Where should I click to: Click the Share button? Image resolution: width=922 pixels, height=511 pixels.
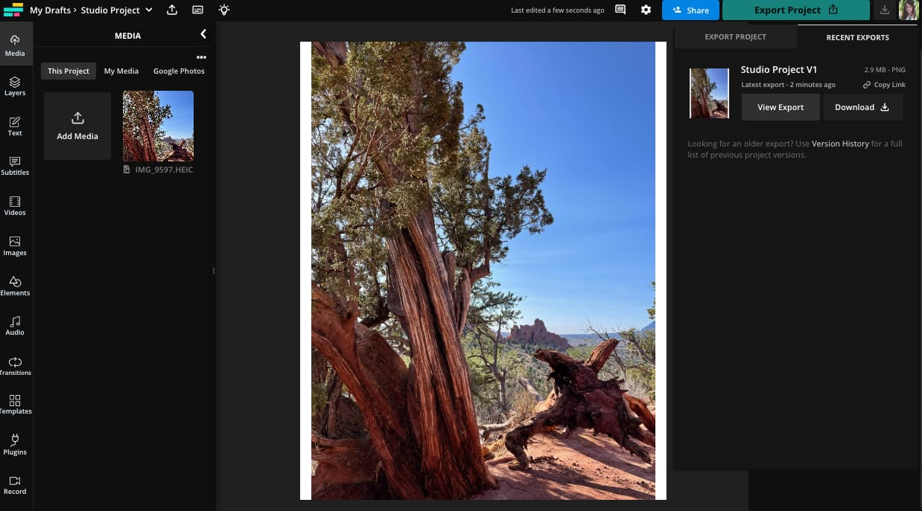(x=690, y=10)
